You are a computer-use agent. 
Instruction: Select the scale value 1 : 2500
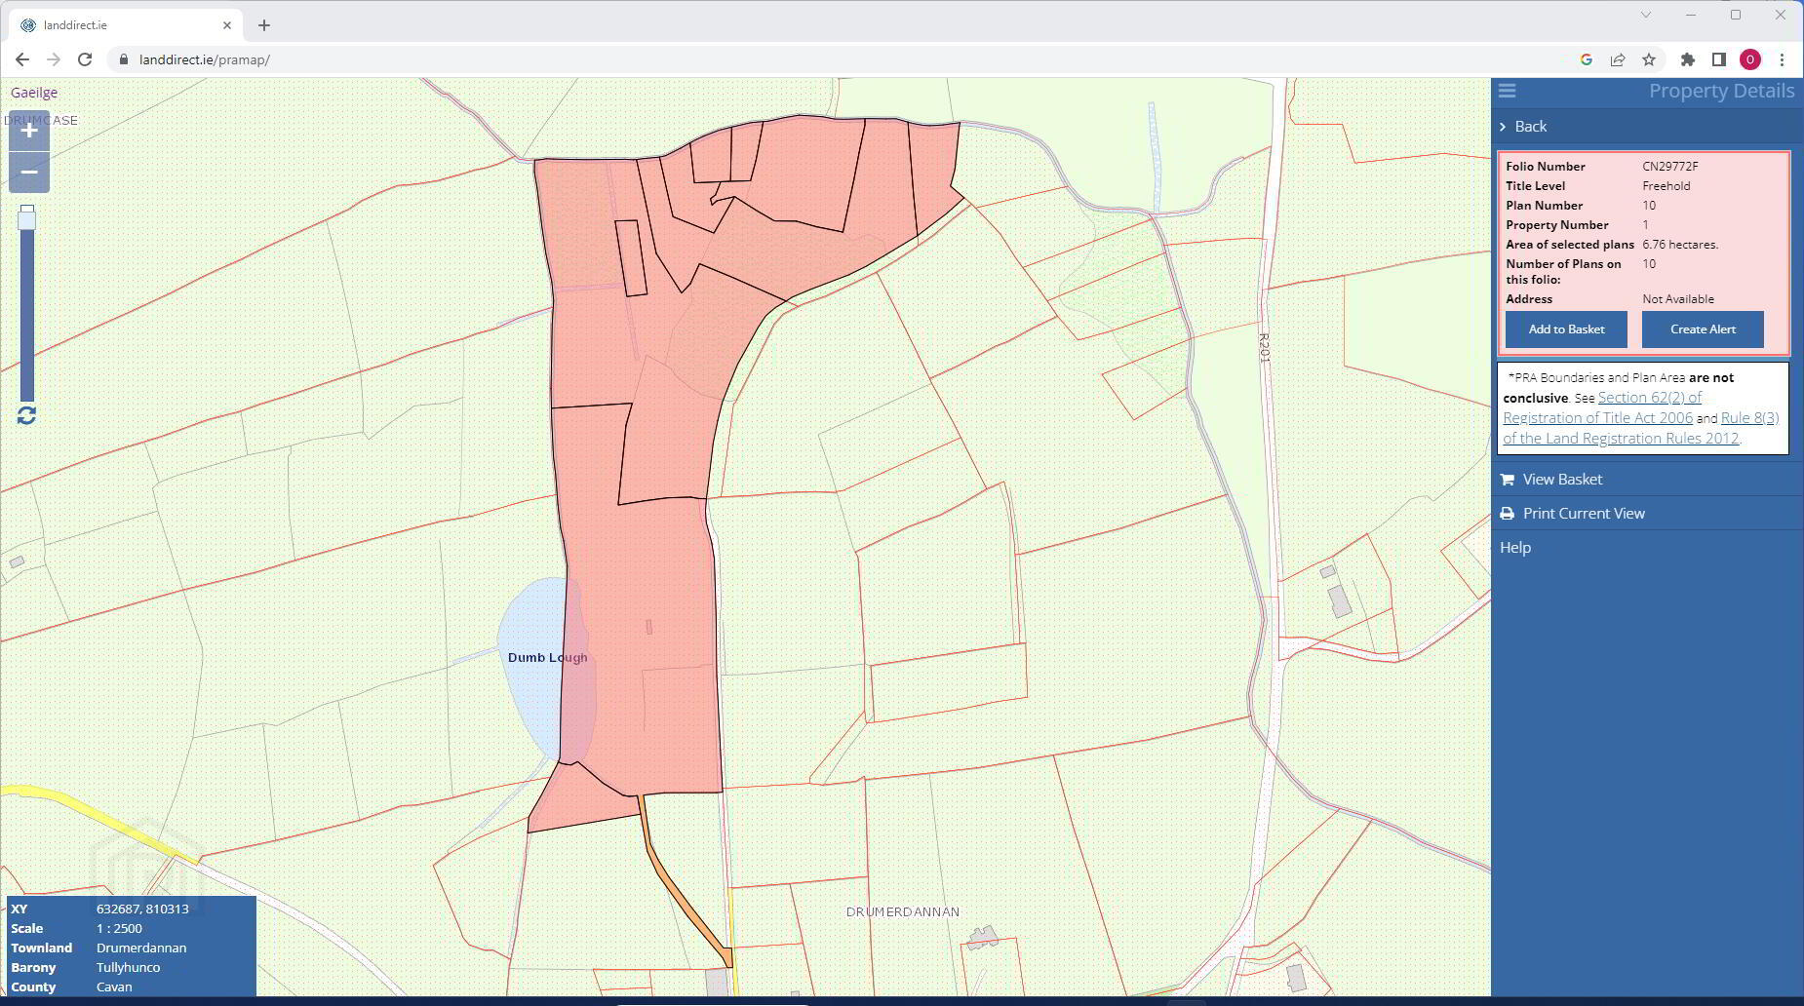(x=119, y=929)
